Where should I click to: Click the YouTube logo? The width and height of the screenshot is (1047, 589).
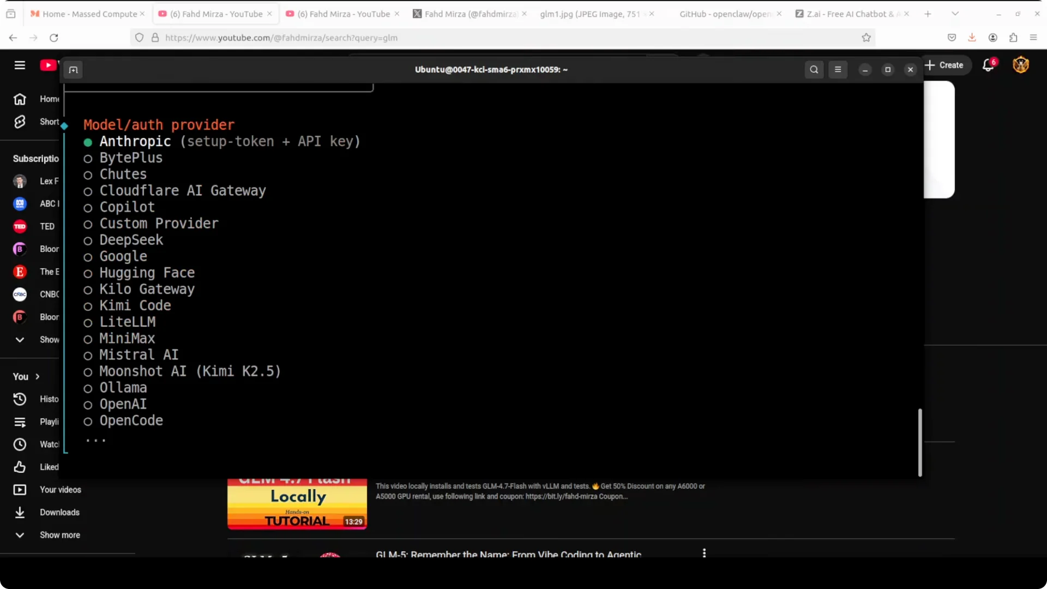(49, 65)
